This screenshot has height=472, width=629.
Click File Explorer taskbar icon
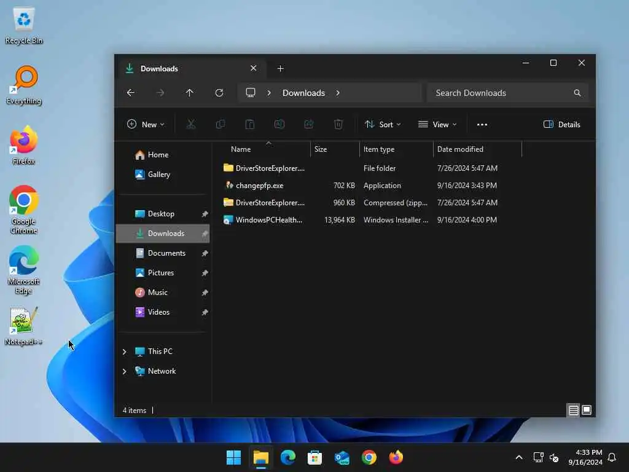click(x=260, y=457)
